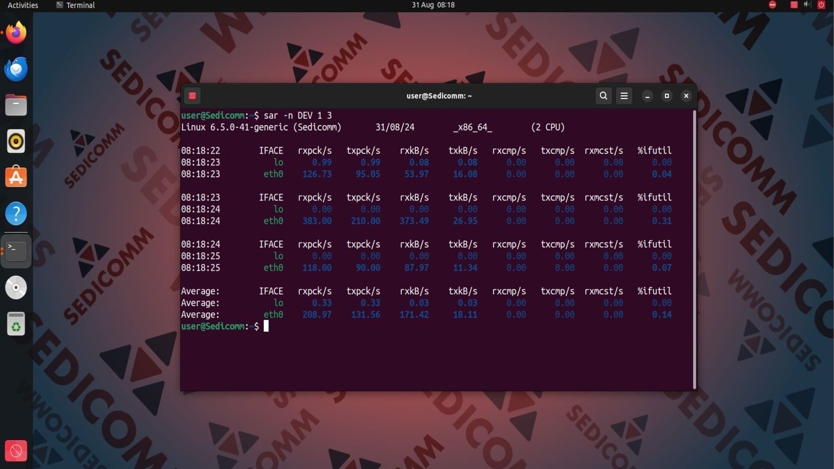
Task: Open Ubuntu Software store icon
Action: pos(16,177)
